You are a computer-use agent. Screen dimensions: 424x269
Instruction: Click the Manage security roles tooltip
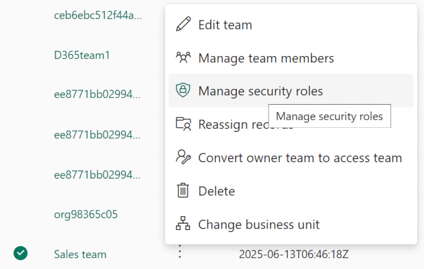tap(329, 116)
